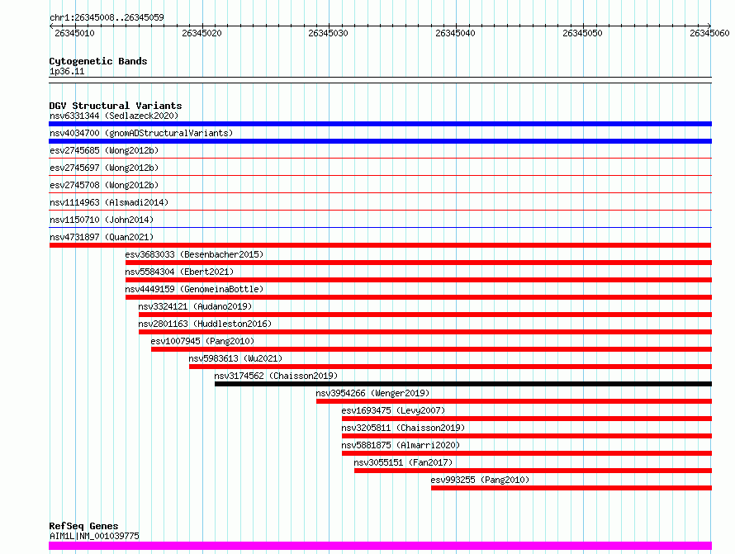Open esv2745708 (Wong2012b) variant label
Image resolution: width=735 pixels, height=554 pixels.
pyautogui.click(x=104, y=185)
